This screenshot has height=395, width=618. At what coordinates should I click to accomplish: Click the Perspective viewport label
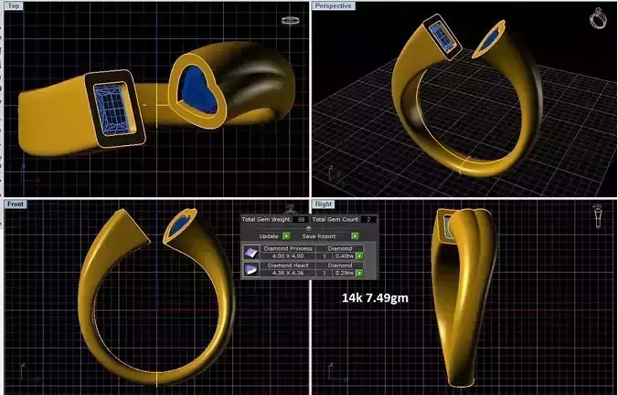click(x=333, y=5)
